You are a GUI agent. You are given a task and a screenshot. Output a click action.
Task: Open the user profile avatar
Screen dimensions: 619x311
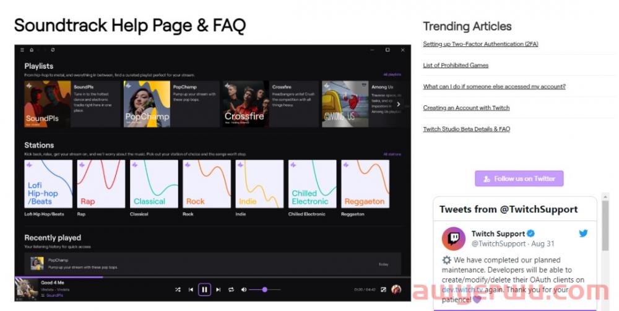tap(396, 290)
